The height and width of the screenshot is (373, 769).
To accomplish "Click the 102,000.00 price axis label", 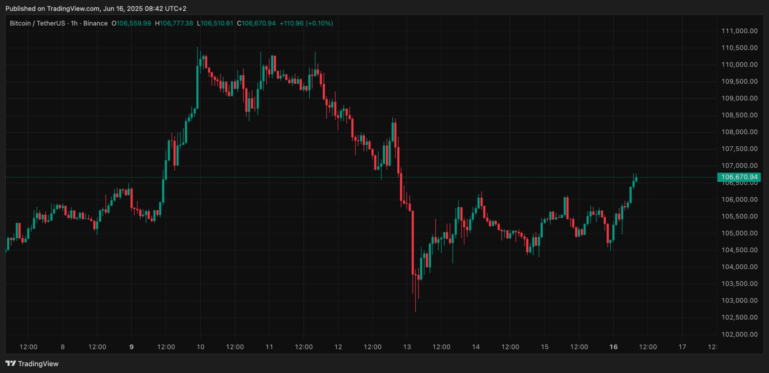I will (739, 334).
